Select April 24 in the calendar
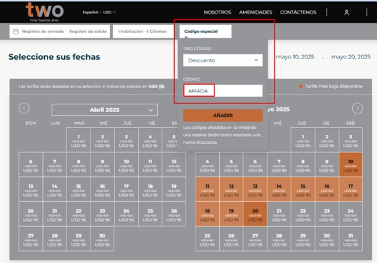Screen dimensions: 377x263 point(127,214)
